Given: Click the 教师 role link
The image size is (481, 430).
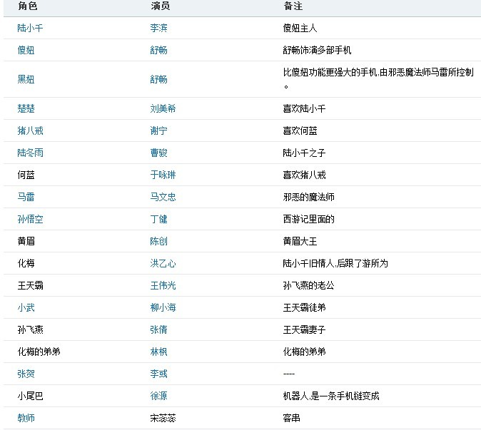Looking at the screenshot, I should coord(26,418).
